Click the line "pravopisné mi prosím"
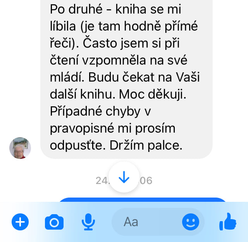Screen dimensions: 248x242 coord(113,129)
